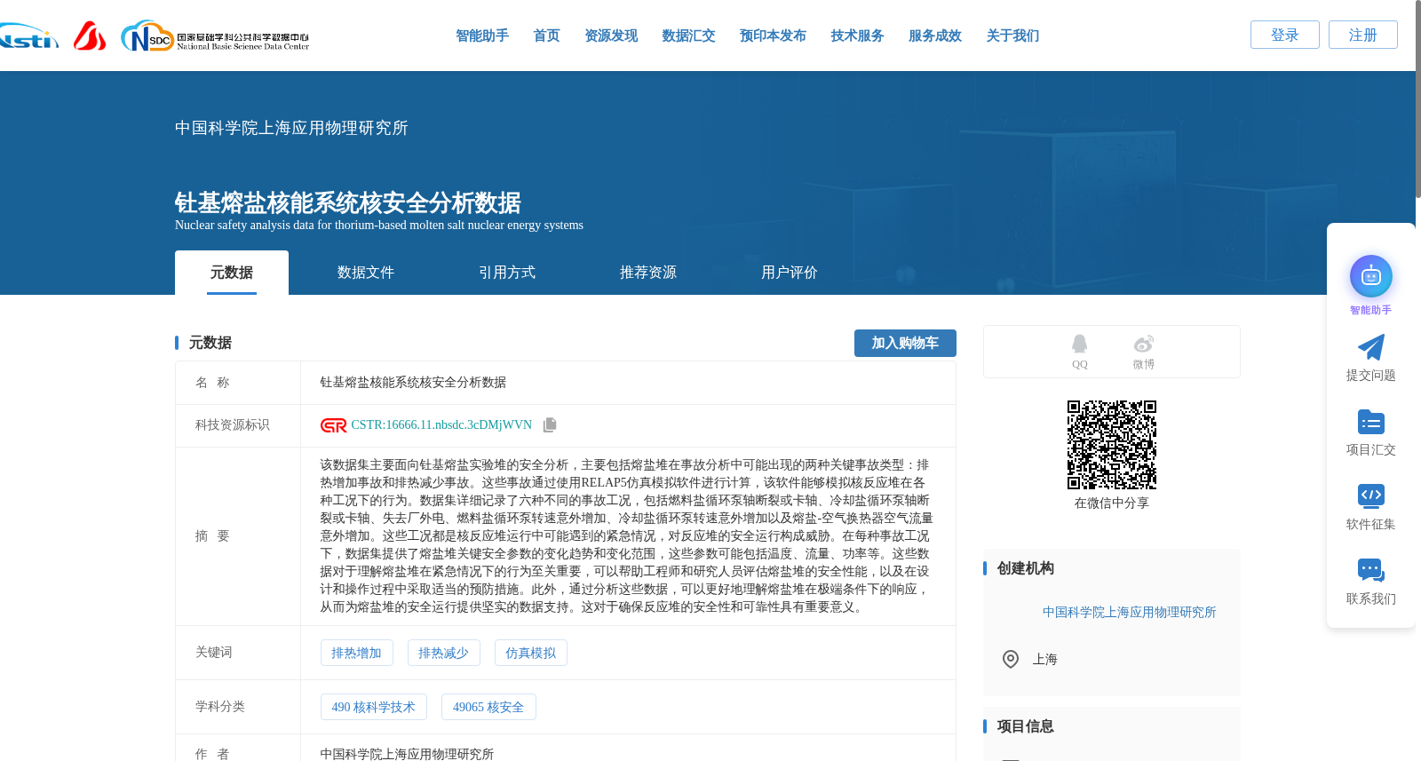Open 智能助手 in the top navigation
1421x761 pixels.
(x=482, y=36)
